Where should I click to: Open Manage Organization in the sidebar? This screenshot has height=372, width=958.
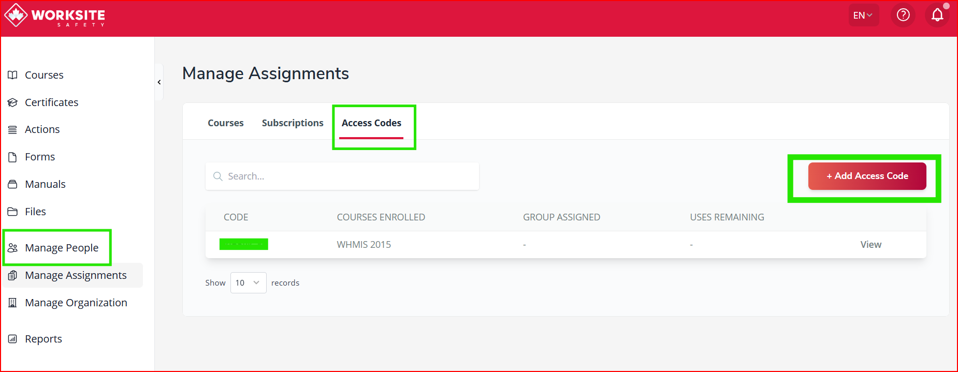pos(76,303)
